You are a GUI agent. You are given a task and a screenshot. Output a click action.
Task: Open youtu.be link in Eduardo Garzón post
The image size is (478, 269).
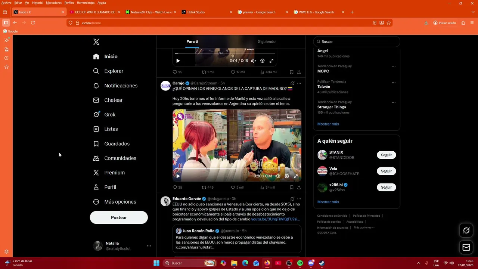coord(275,219)
